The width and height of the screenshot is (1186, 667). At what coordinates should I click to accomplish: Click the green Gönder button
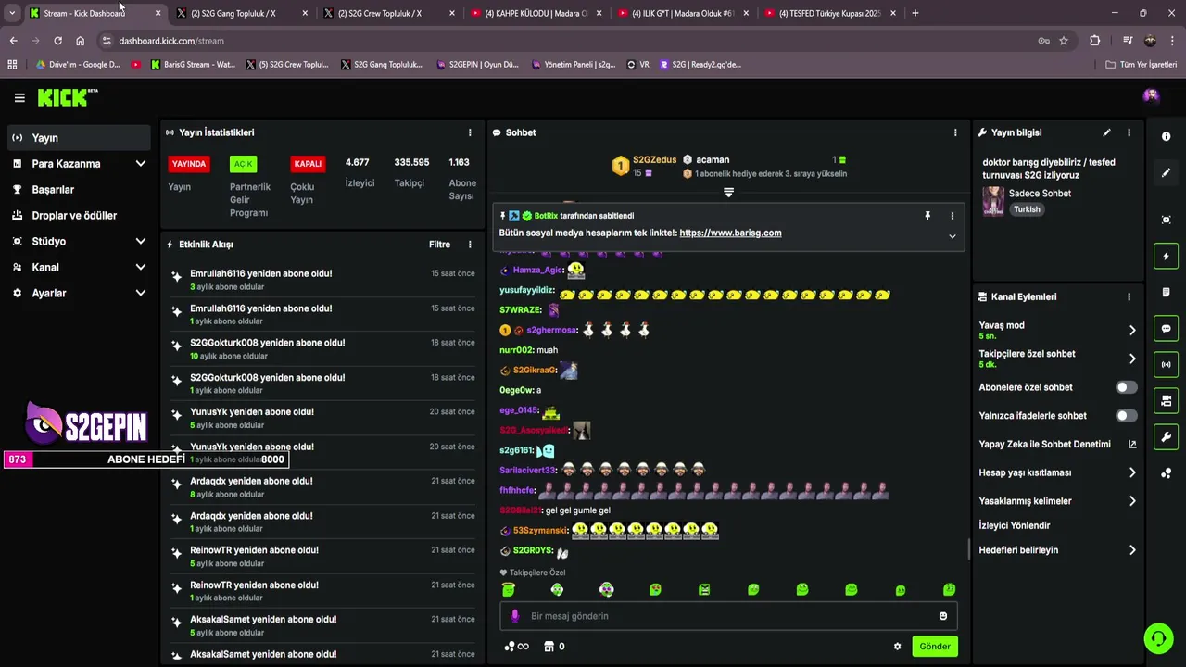click(x=934, y=647)
